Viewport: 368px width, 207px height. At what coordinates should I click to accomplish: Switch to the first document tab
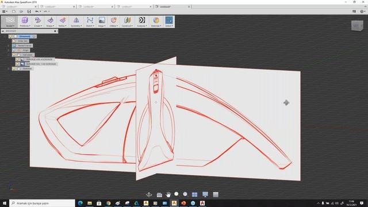19,6
